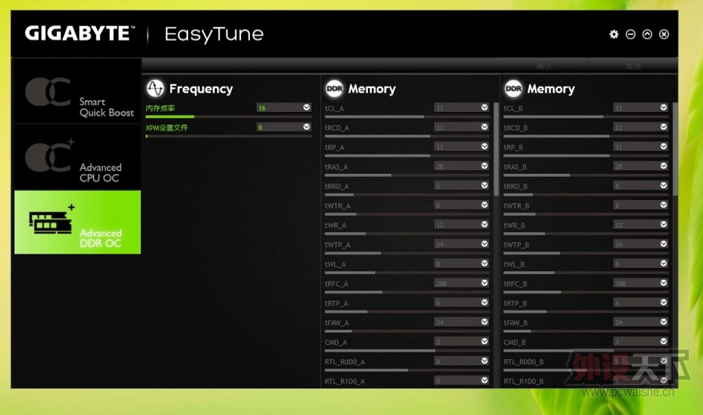703x415 pixels.
Task: Click the 内存频率 green slider
Action: [229, 117]
